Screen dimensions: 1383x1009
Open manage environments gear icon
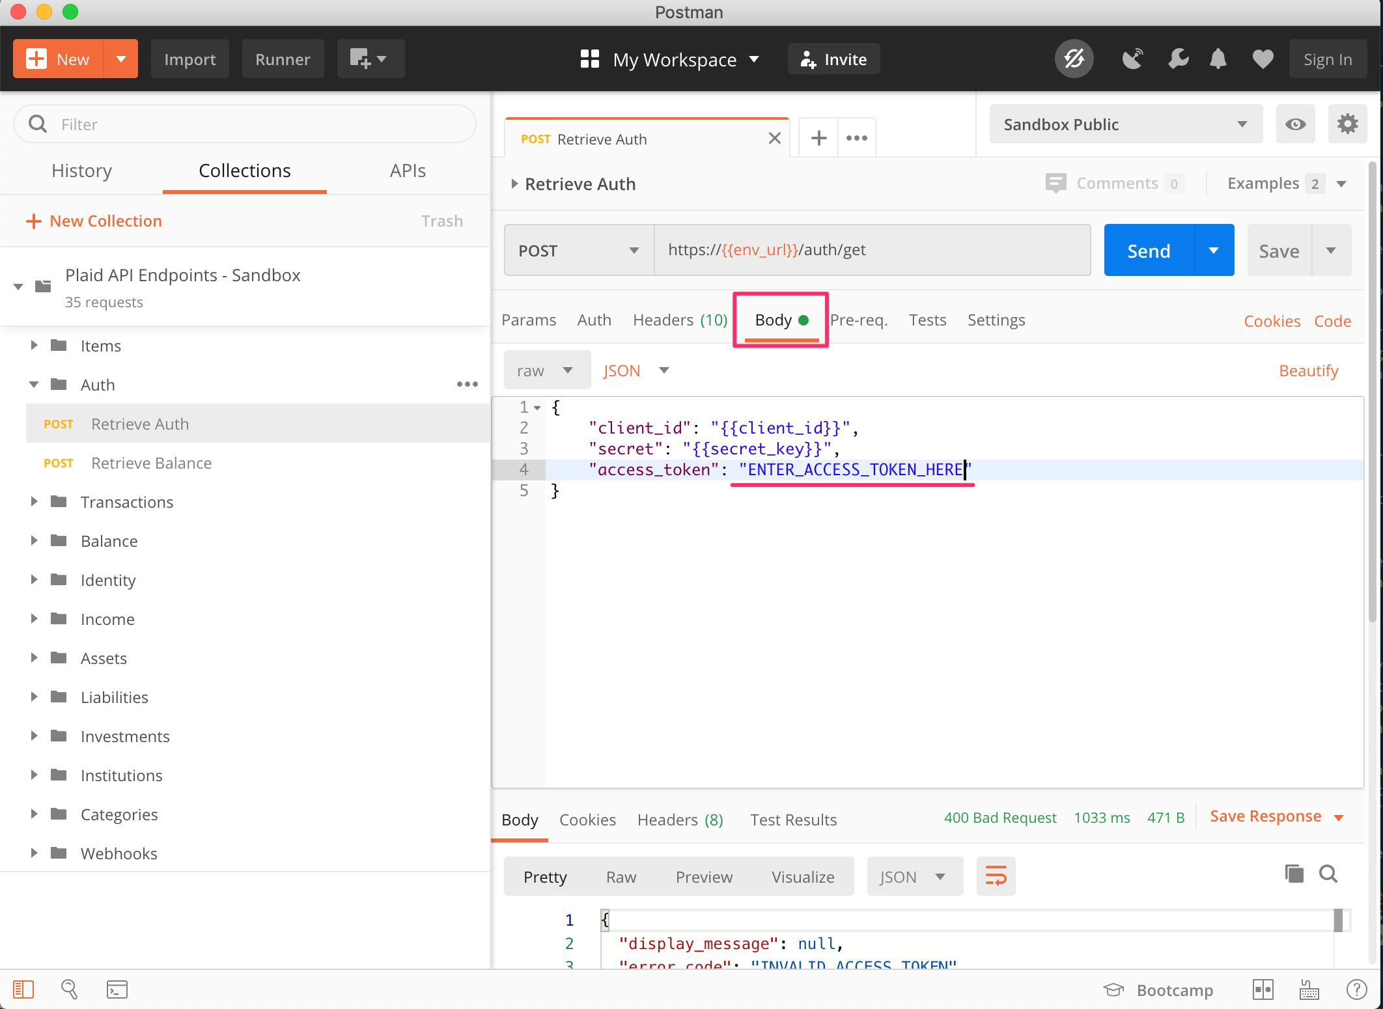[1347, 124]
